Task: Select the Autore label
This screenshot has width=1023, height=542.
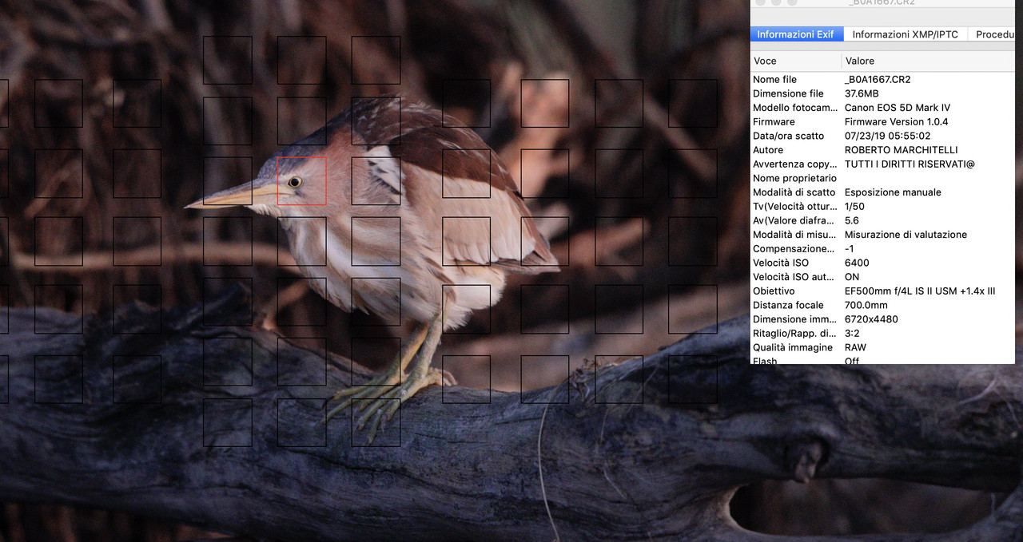Action: point(768,150)
